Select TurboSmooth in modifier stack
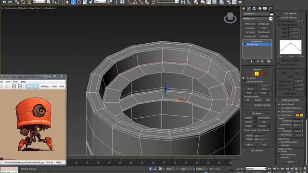This screenshot has height=173, width=308. coord(257,41)
